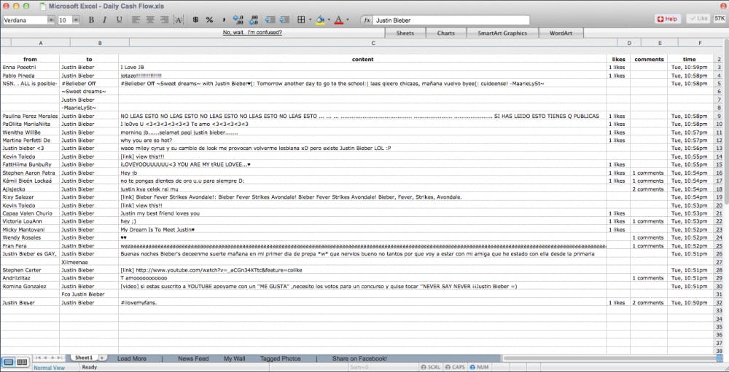Screen dimensions: 729x372
Task: Click the increase decimal icon
Action: 239,20
